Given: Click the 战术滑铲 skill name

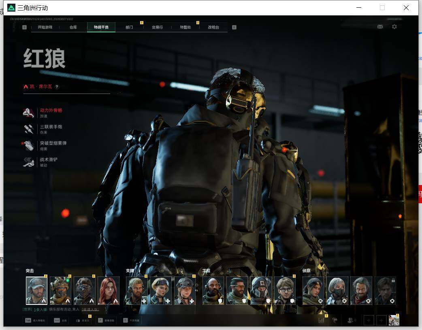Looking at the screenshot, I should click(x=49, y=160).
